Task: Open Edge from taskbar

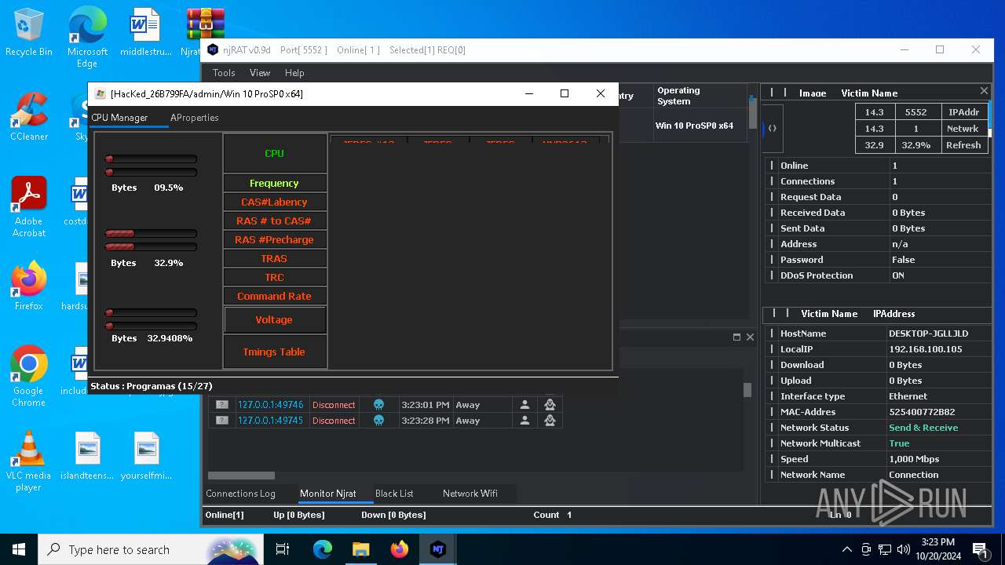Action: click(x=322, y=549)
